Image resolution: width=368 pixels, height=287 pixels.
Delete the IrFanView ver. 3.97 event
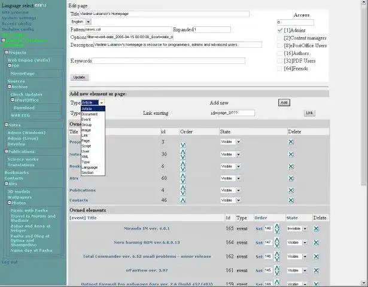[316, 271]
